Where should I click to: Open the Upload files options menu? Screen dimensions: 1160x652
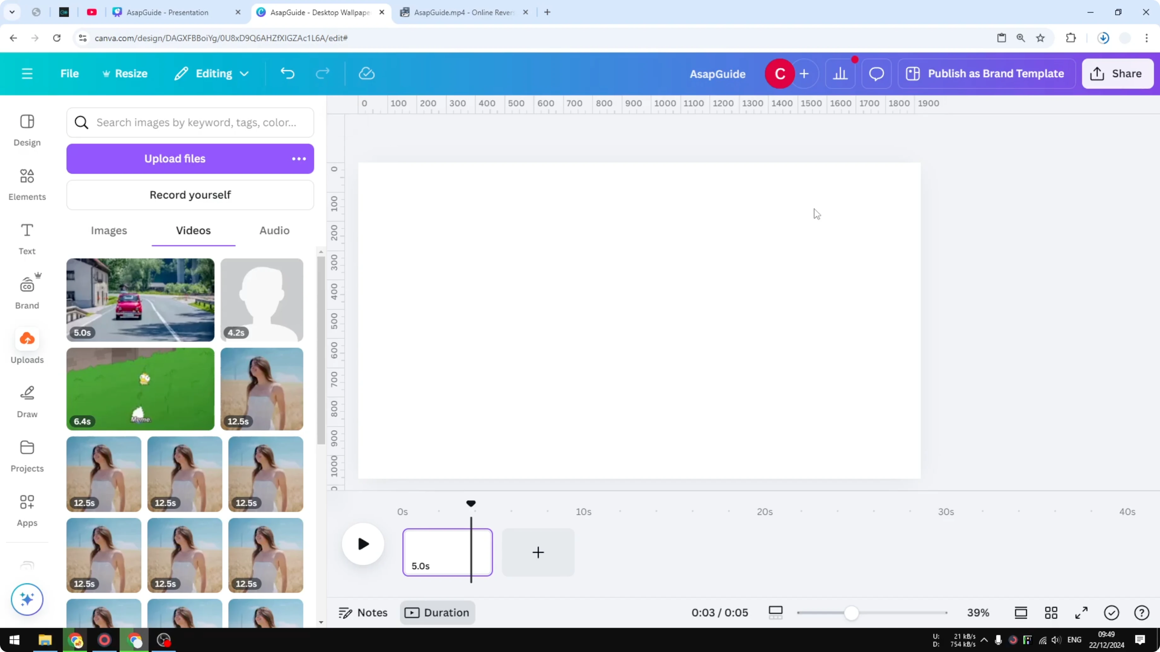[299, 158]
